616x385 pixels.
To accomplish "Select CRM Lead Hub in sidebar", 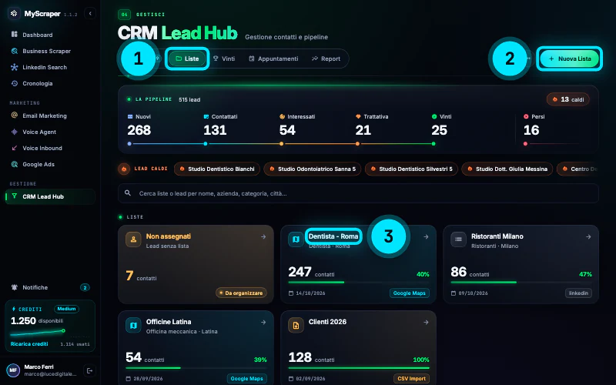I will [x=50, y=196].
